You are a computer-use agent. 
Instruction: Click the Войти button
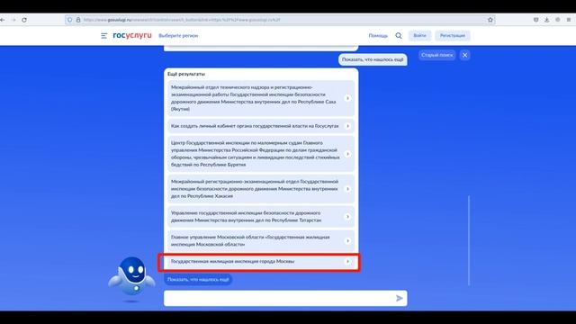419,36
